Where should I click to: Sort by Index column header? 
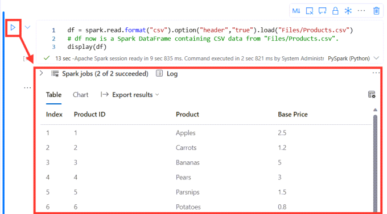point(54,114)
